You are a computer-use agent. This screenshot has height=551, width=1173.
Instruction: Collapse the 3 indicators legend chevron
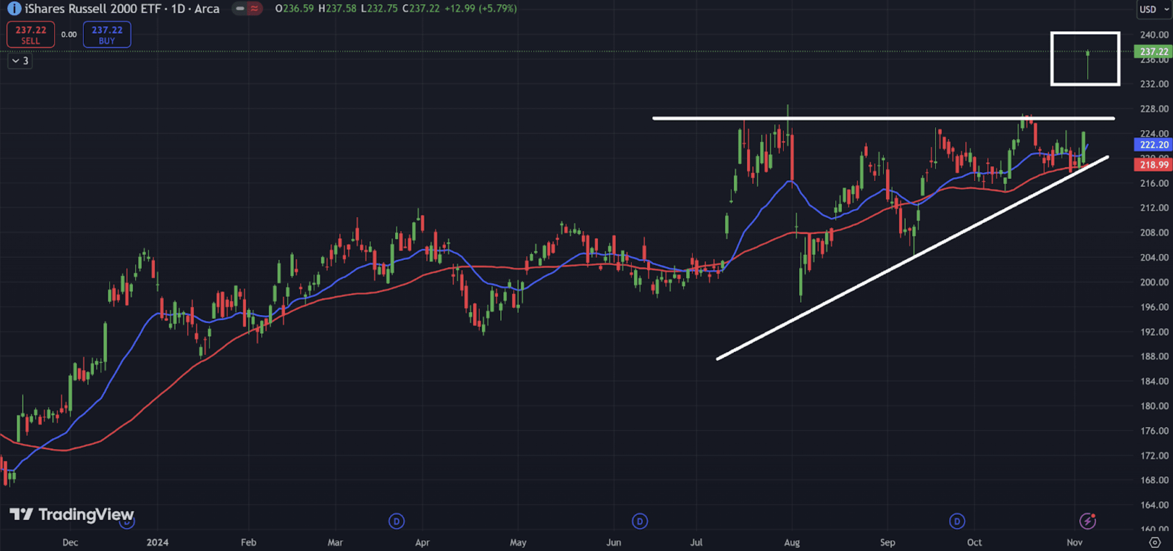coord(20,60)
